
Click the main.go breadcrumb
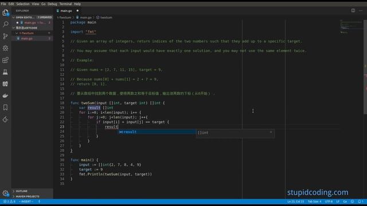(84, 18)
